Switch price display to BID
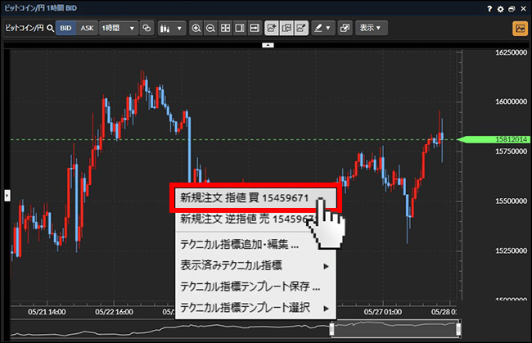 pyautogui.click(x=66, y=28)
